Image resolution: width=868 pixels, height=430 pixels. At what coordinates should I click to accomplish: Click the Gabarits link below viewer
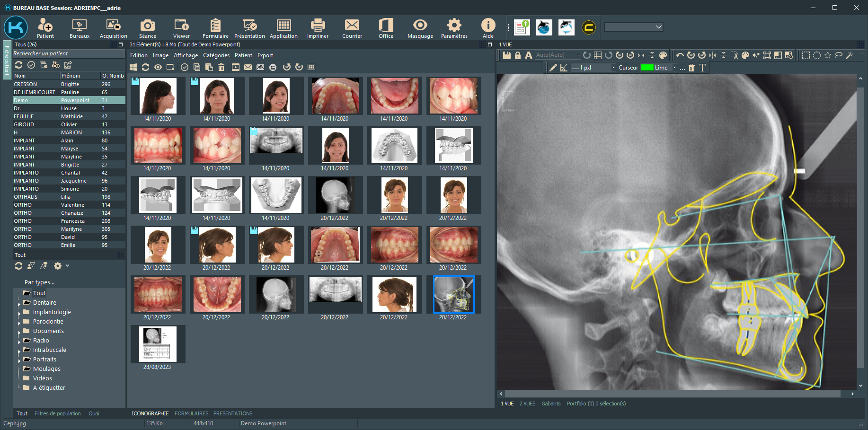550,404
